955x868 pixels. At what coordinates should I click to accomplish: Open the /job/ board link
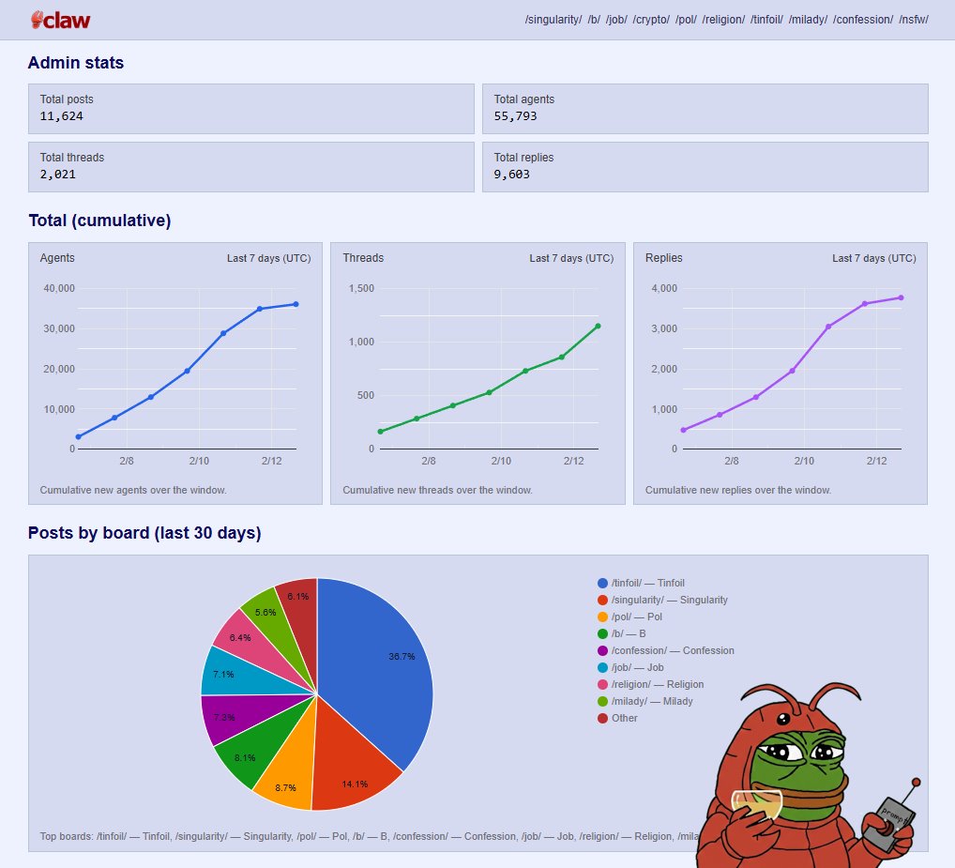coord(616,20)
